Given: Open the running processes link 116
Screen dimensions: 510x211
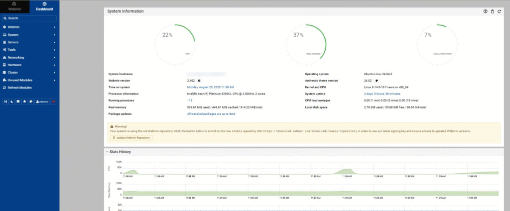Looking at the screenshot, I should click(x=190, y=101).
